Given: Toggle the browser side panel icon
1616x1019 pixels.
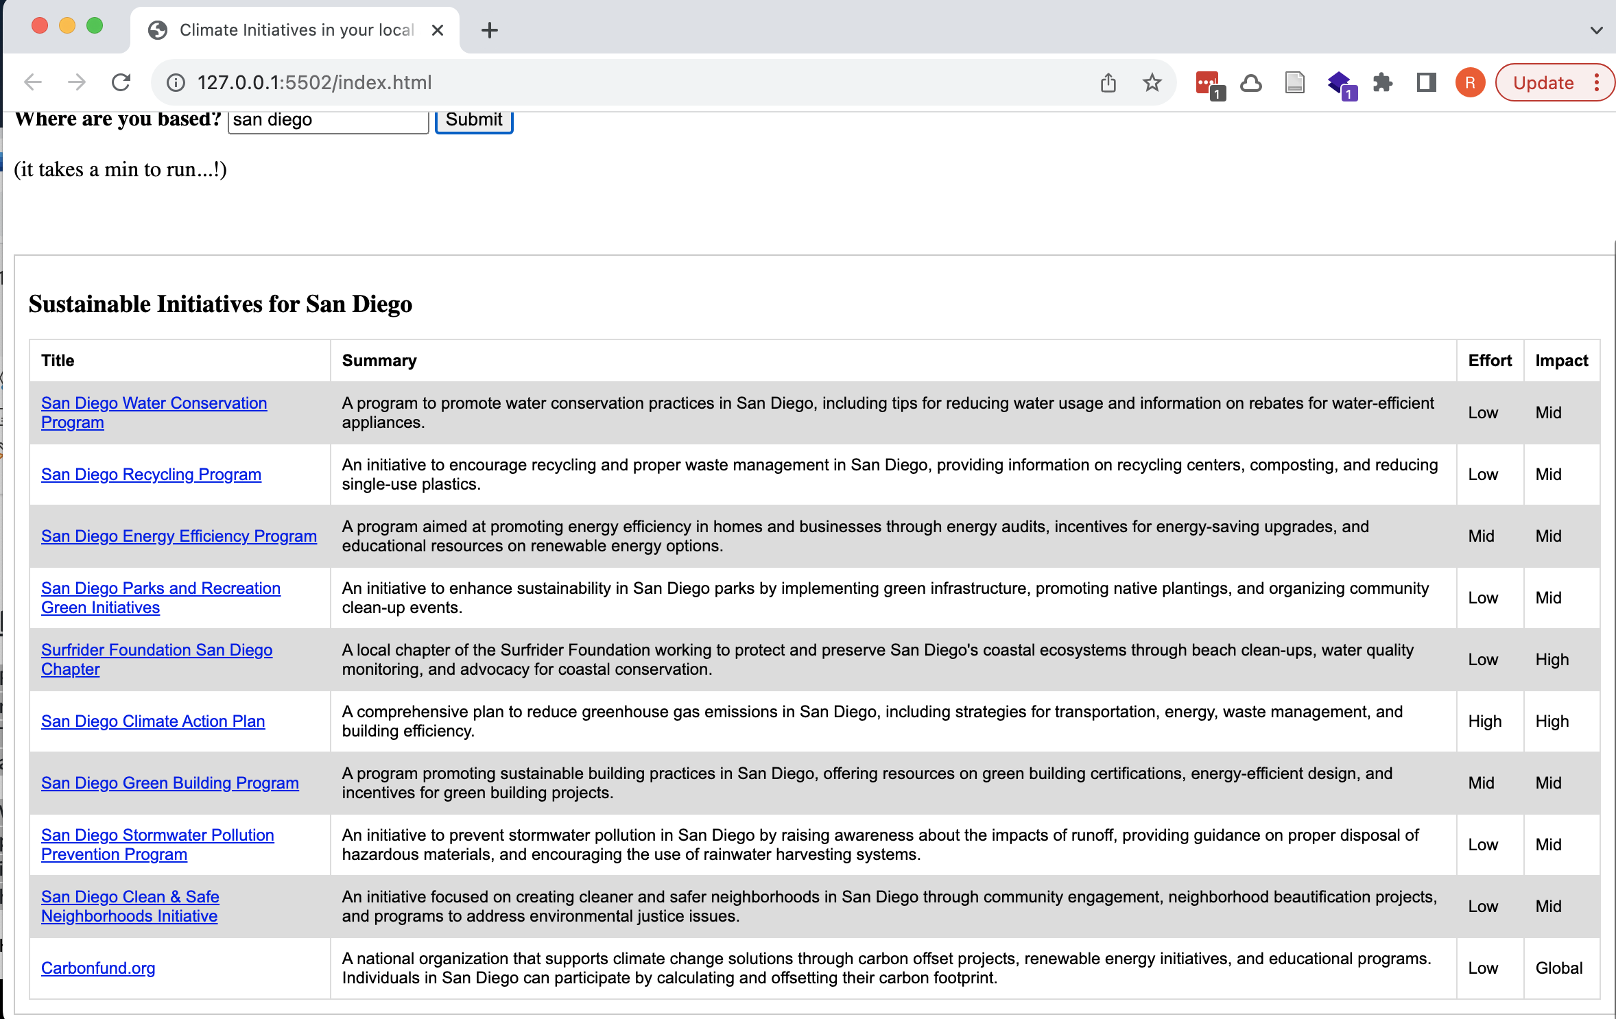Looking at the screenshot, I should point(1427,82).
